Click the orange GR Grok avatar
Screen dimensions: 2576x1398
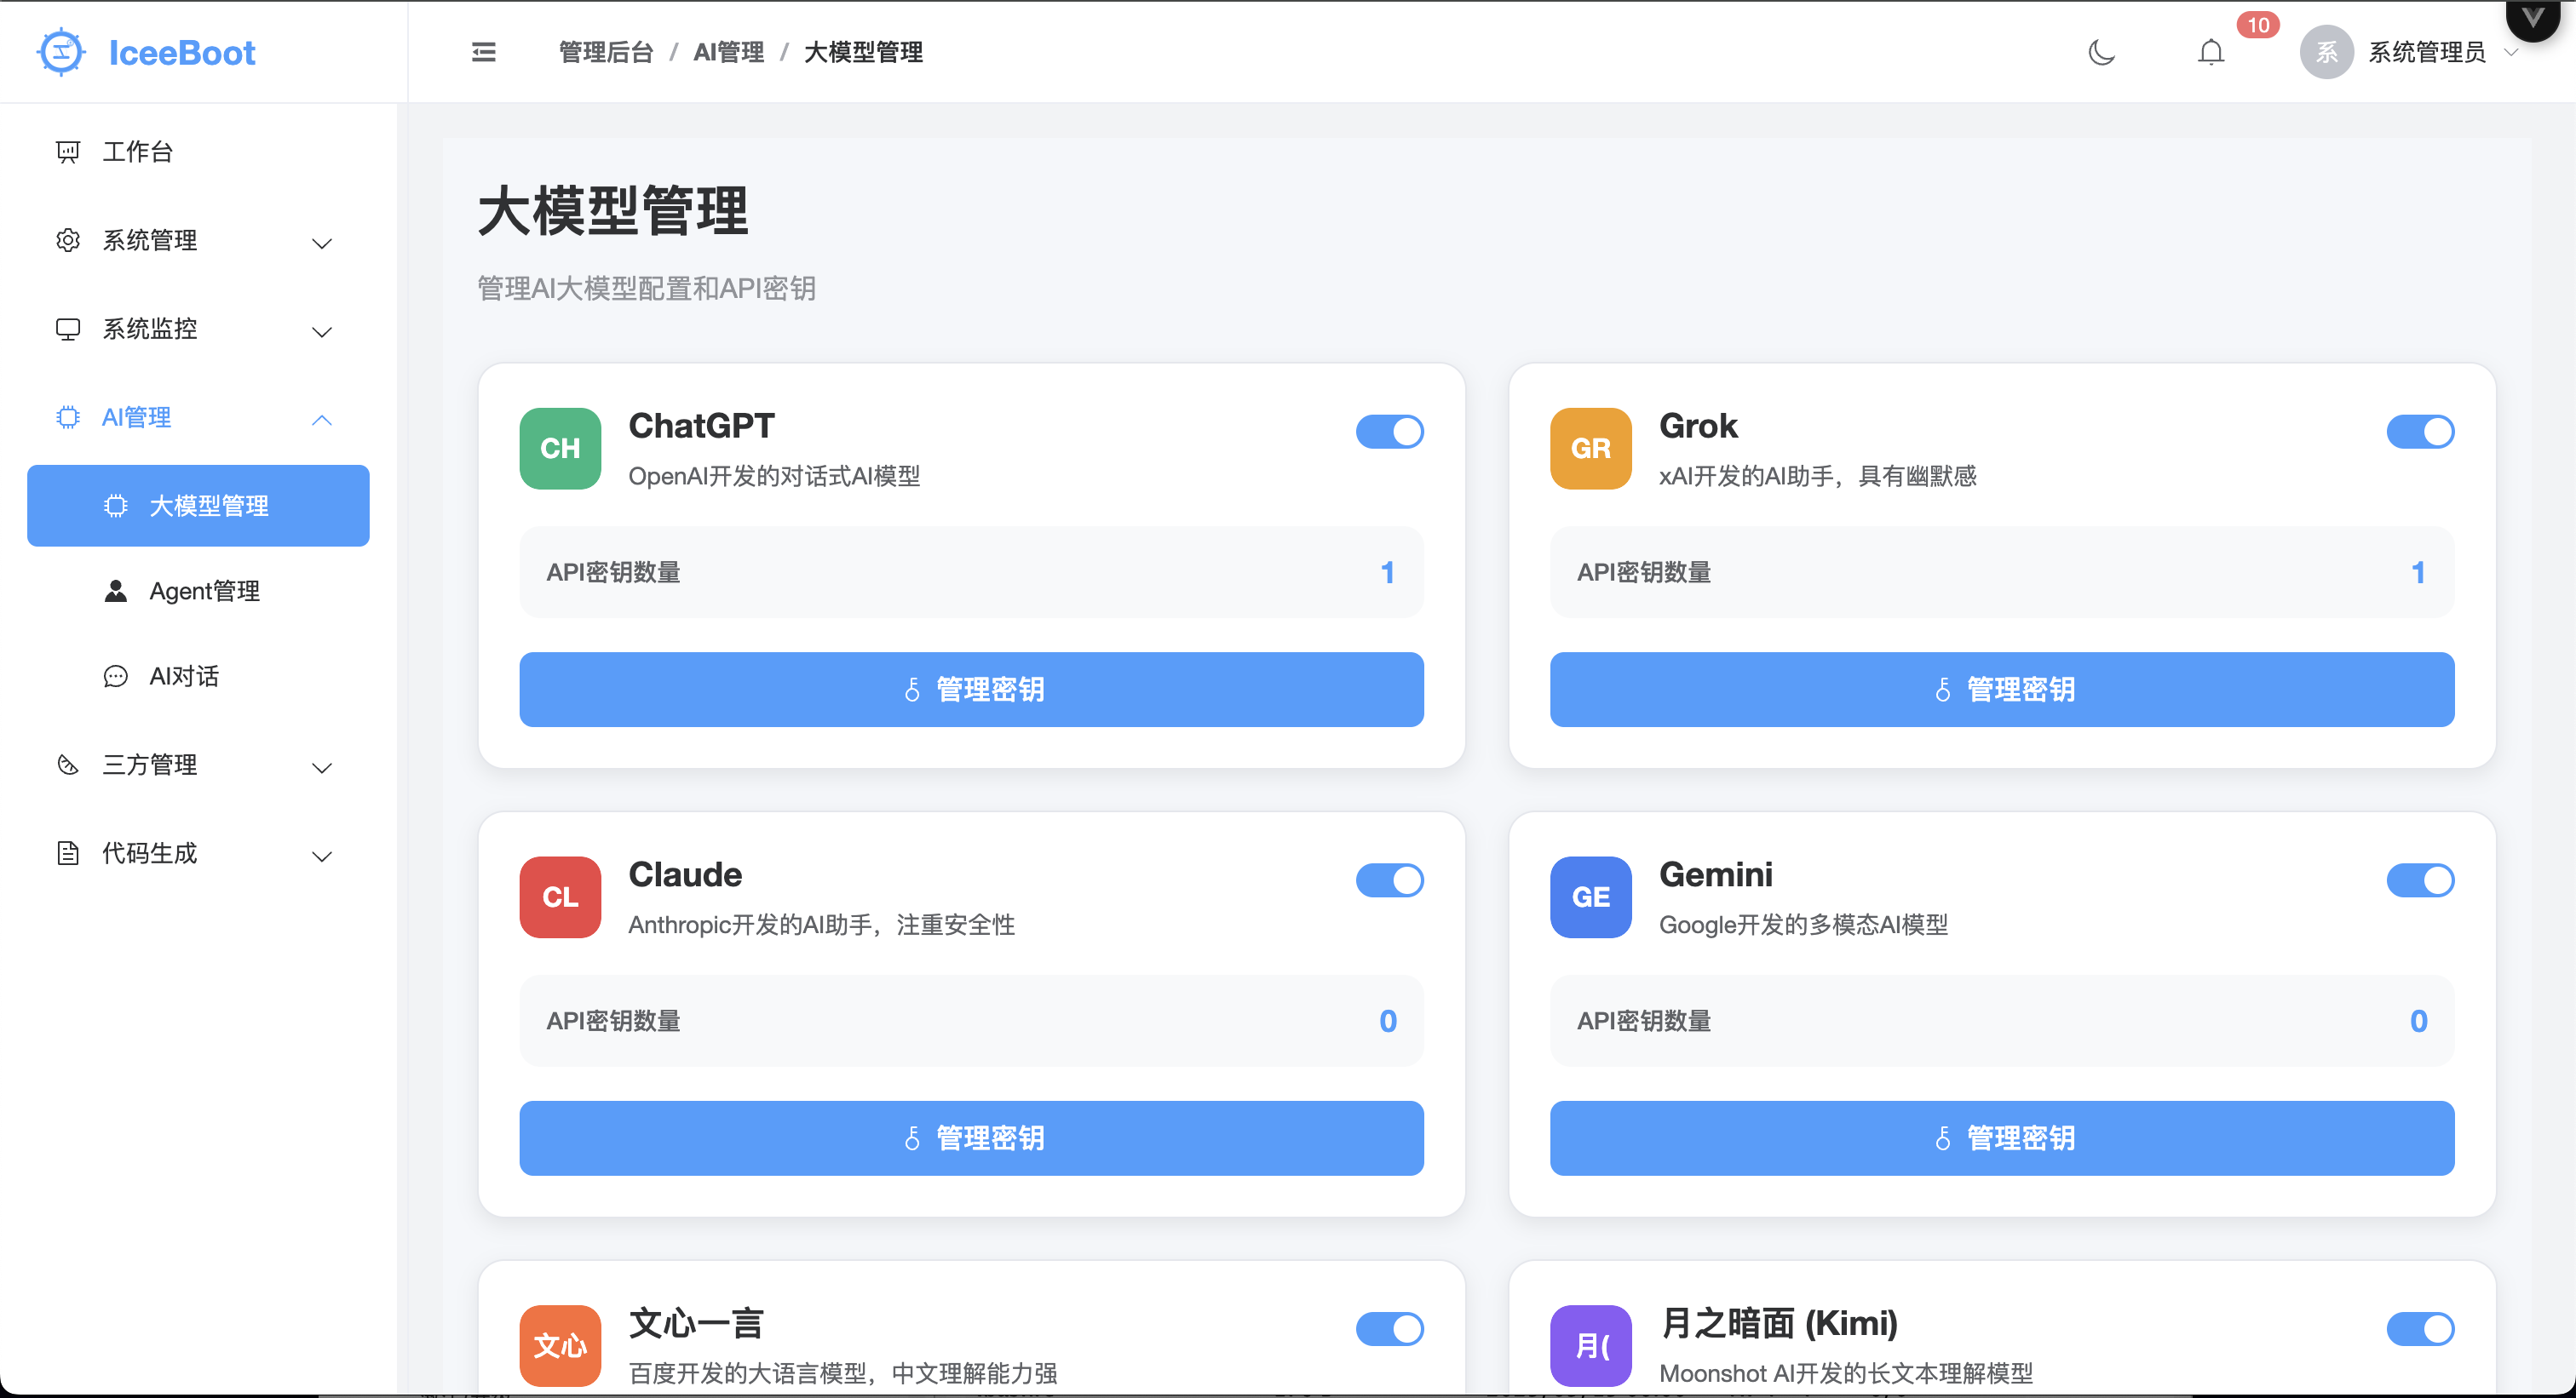(1591, 449)
